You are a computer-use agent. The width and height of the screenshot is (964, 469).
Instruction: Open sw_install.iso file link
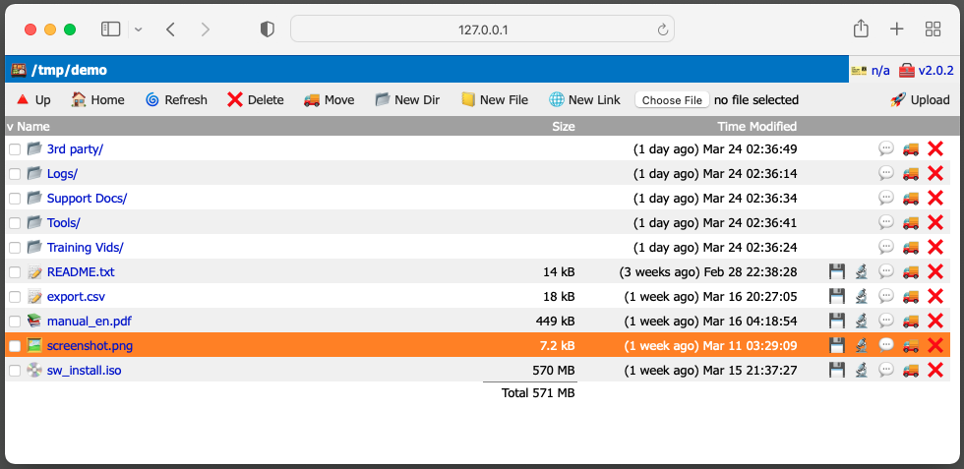tap(85, 370)
